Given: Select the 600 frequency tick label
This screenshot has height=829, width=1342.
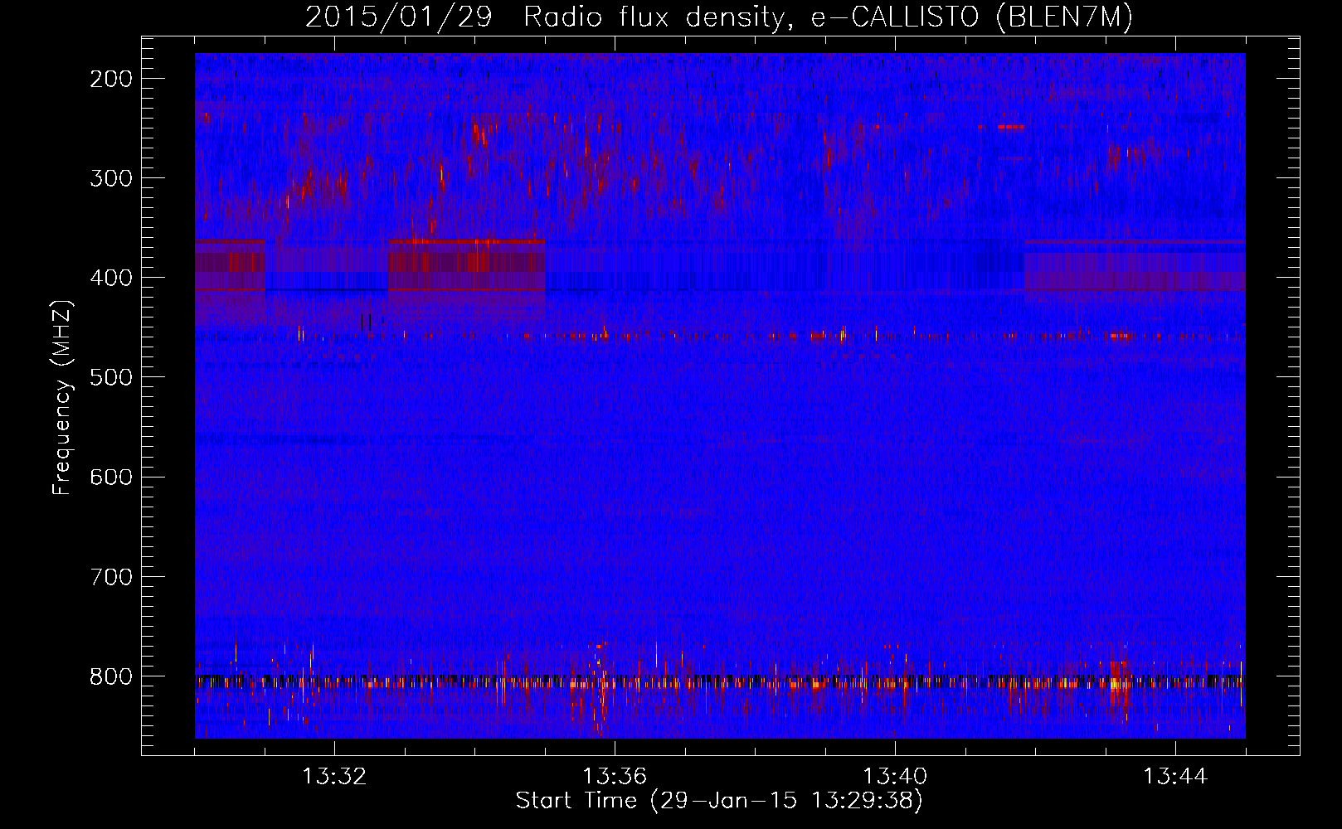Looking at the screenshot, I should tap(110, 477).
